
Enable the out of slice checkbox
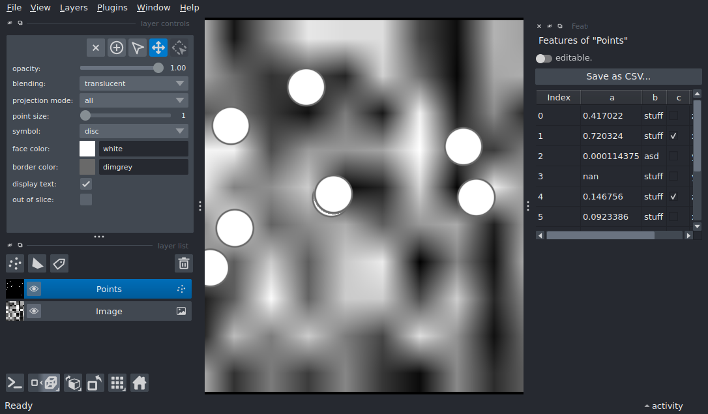click(86, 200)
